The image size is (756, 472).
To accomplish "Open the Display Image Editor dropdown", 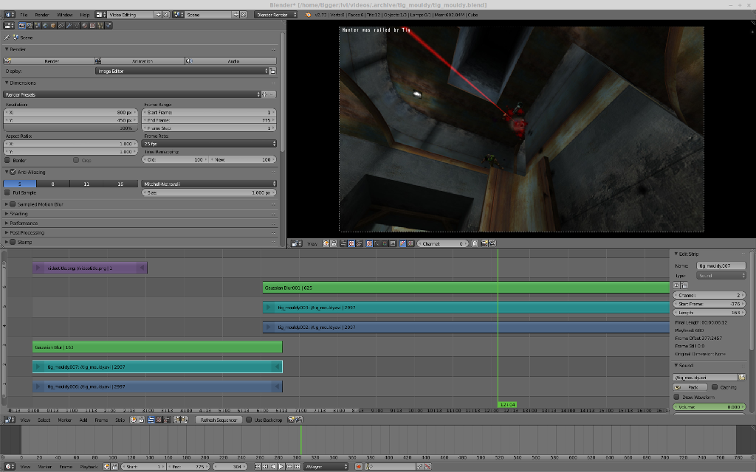I will coord(182,71).
